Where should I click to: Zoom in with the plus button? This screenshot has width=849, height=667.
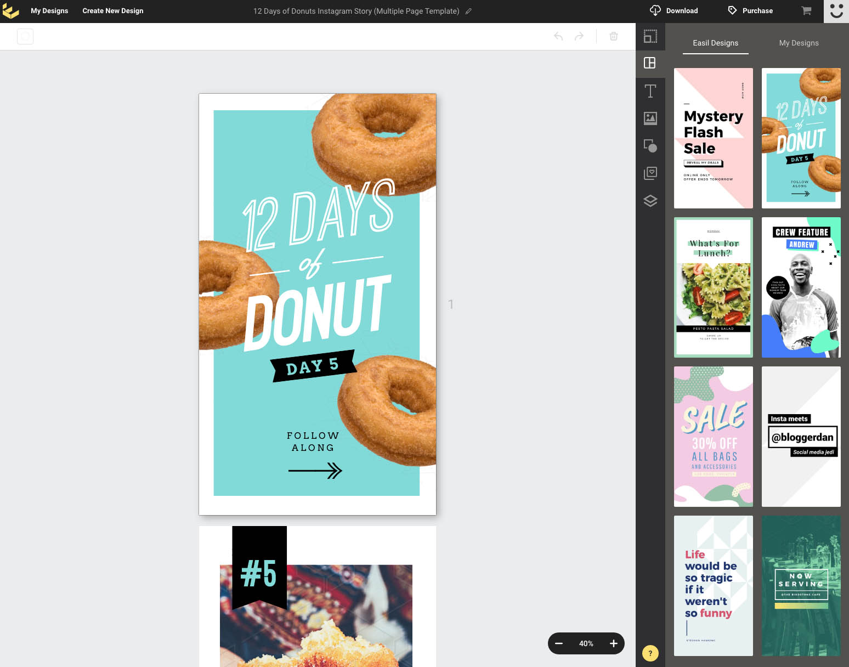(613, 643)
